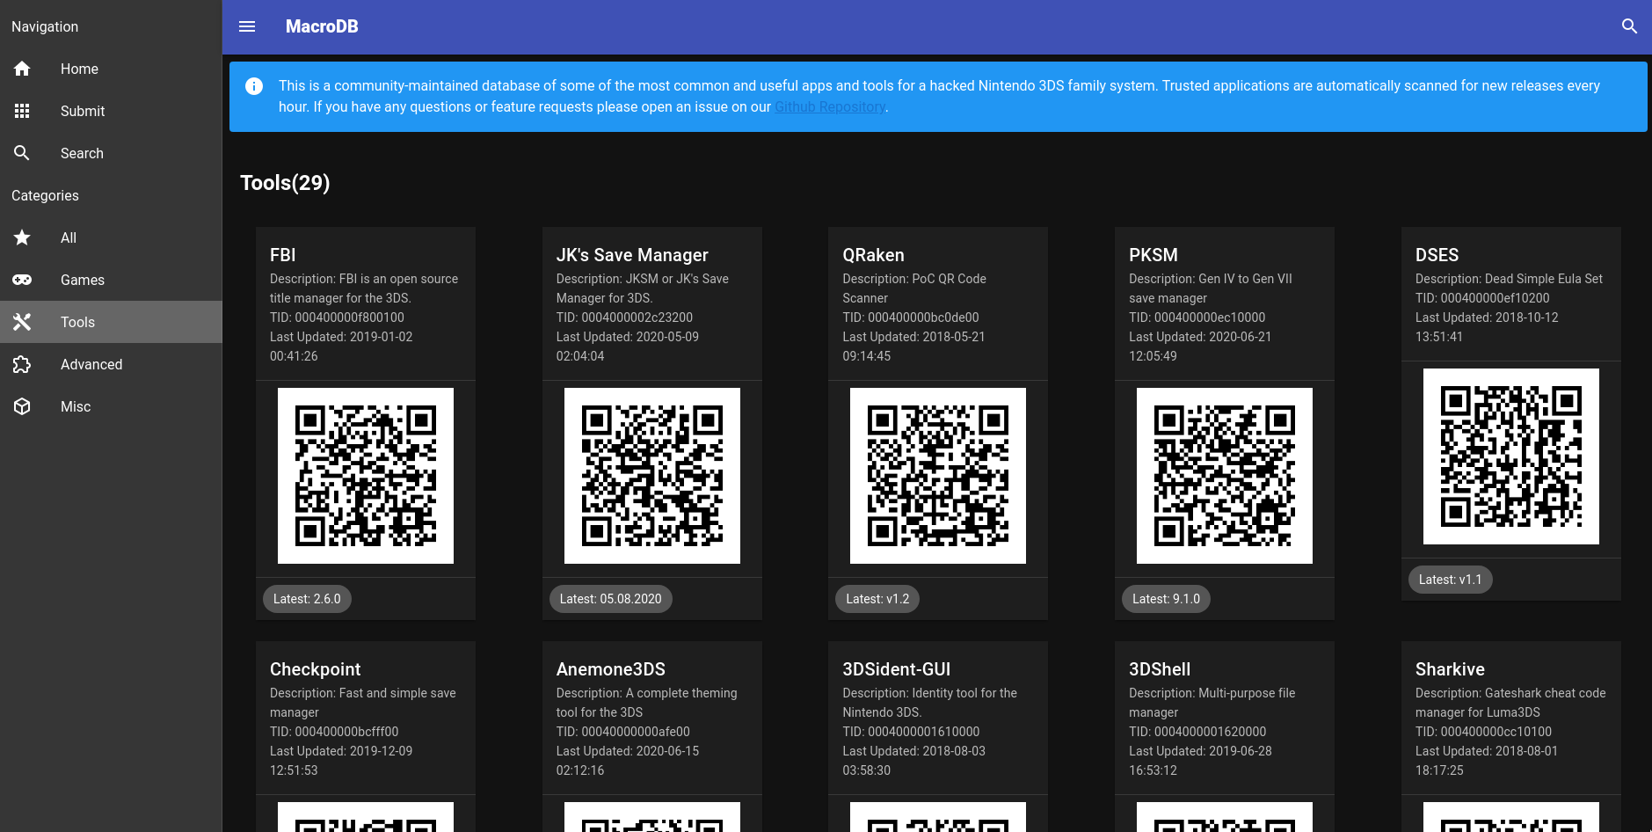This screenshot has height=832, width=1652.
Task: Click the All category star icon
Action: click(x=22, y=237)
